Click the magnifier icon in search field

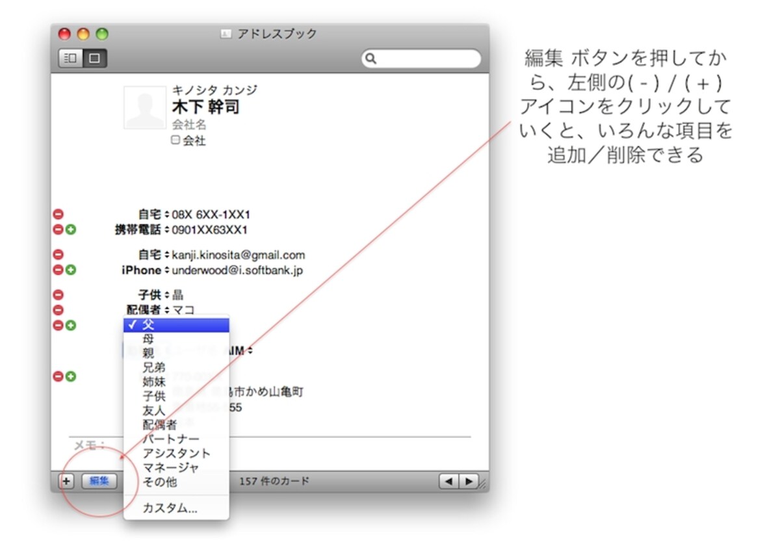click(x=371, y=59)
